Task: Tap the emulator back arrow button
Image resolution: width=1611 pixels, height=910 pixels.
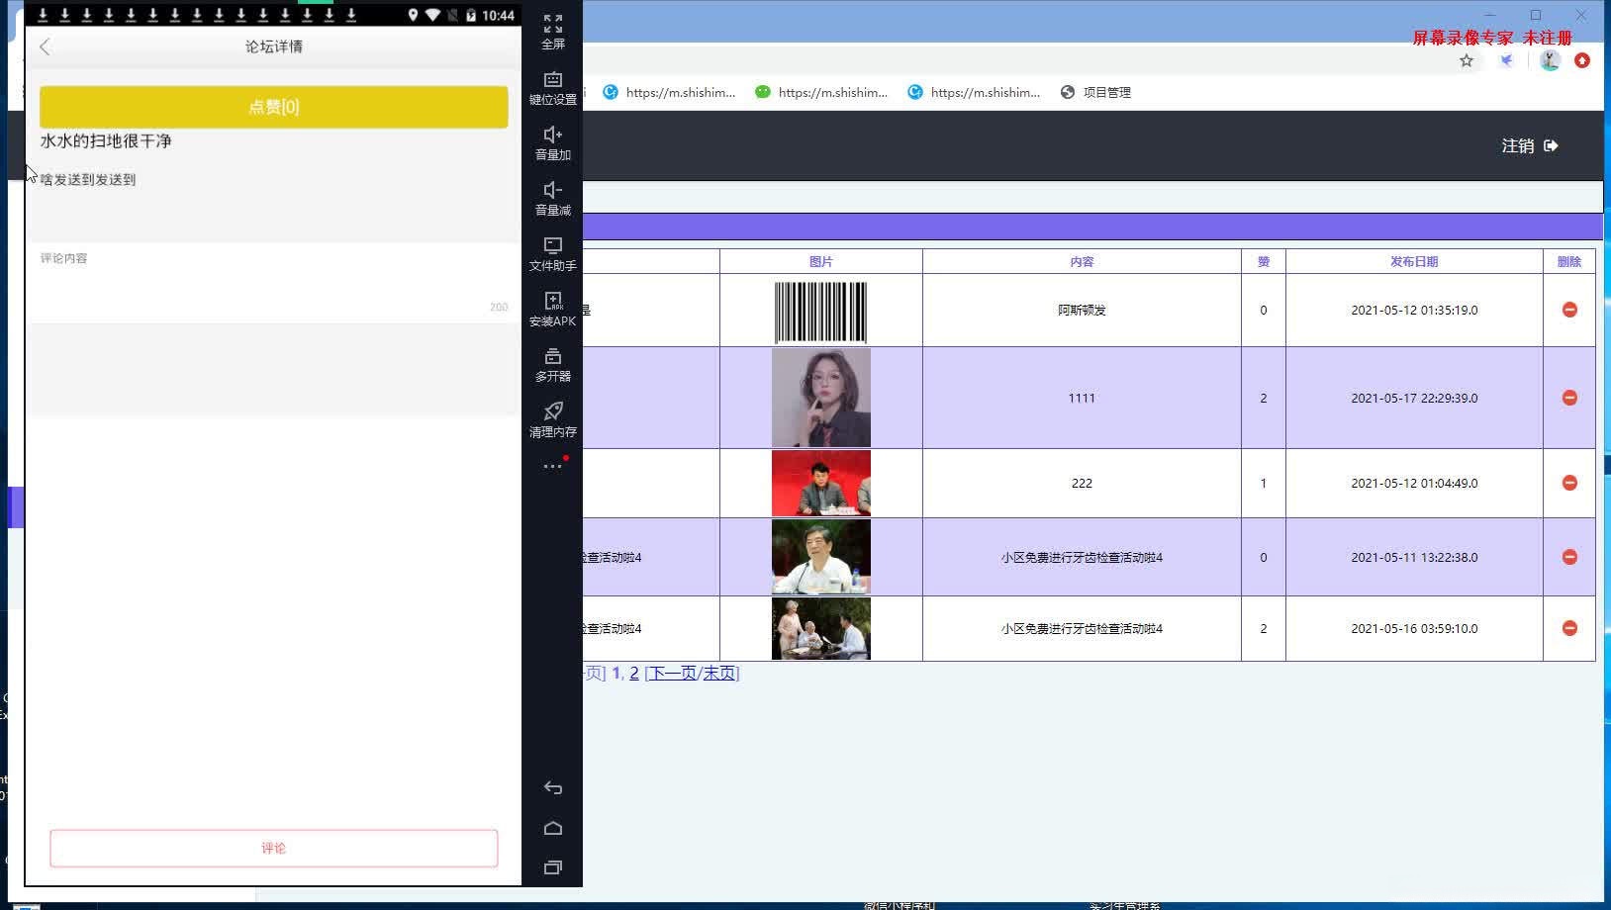Action: click(553, 788)
